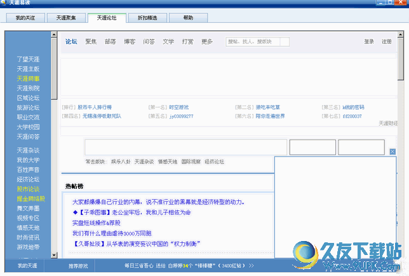Open 旅游论坛 in the sidebar
The image size is (409, 276).
28,107
